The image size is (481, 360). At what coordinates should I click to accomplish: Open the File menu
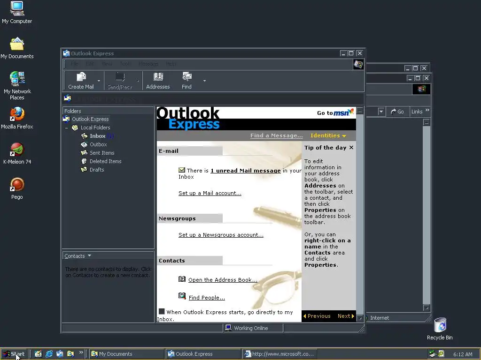pyautogui.click(x=74, y=64)
